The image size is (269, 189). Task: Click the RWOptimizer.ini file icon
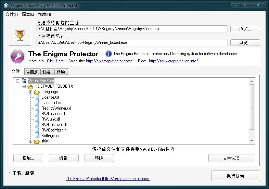[x=37, y=130]
